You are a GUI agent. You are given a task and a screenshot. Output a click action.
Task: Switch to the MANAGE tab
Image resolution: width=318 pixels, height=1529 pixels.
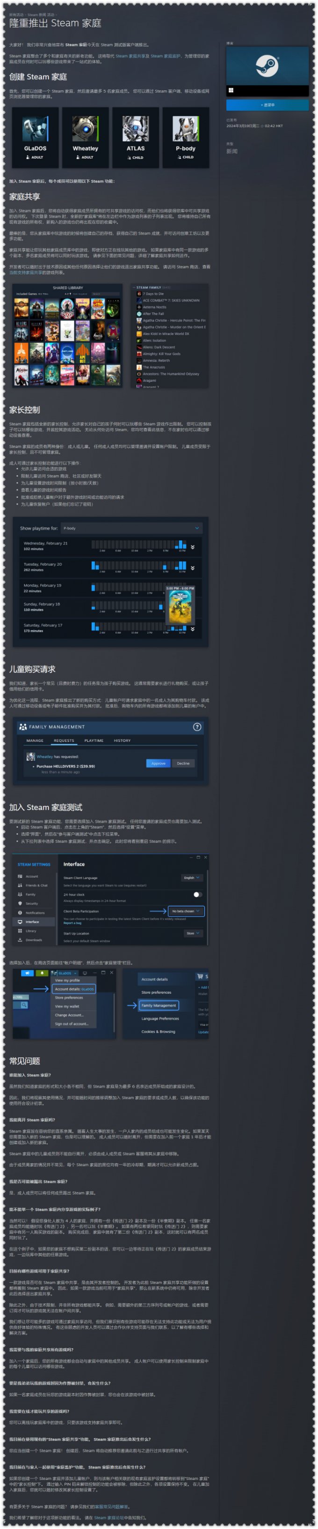[35, 741]
